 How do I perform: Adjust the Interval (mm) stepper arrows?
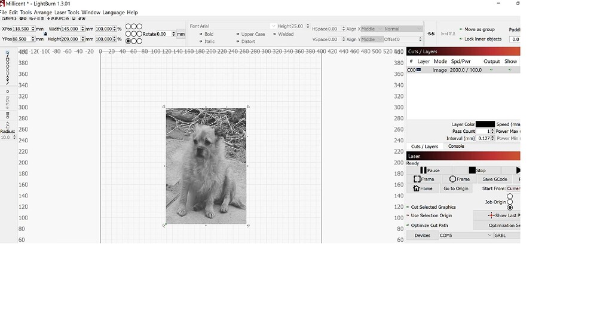coord(492,138)
